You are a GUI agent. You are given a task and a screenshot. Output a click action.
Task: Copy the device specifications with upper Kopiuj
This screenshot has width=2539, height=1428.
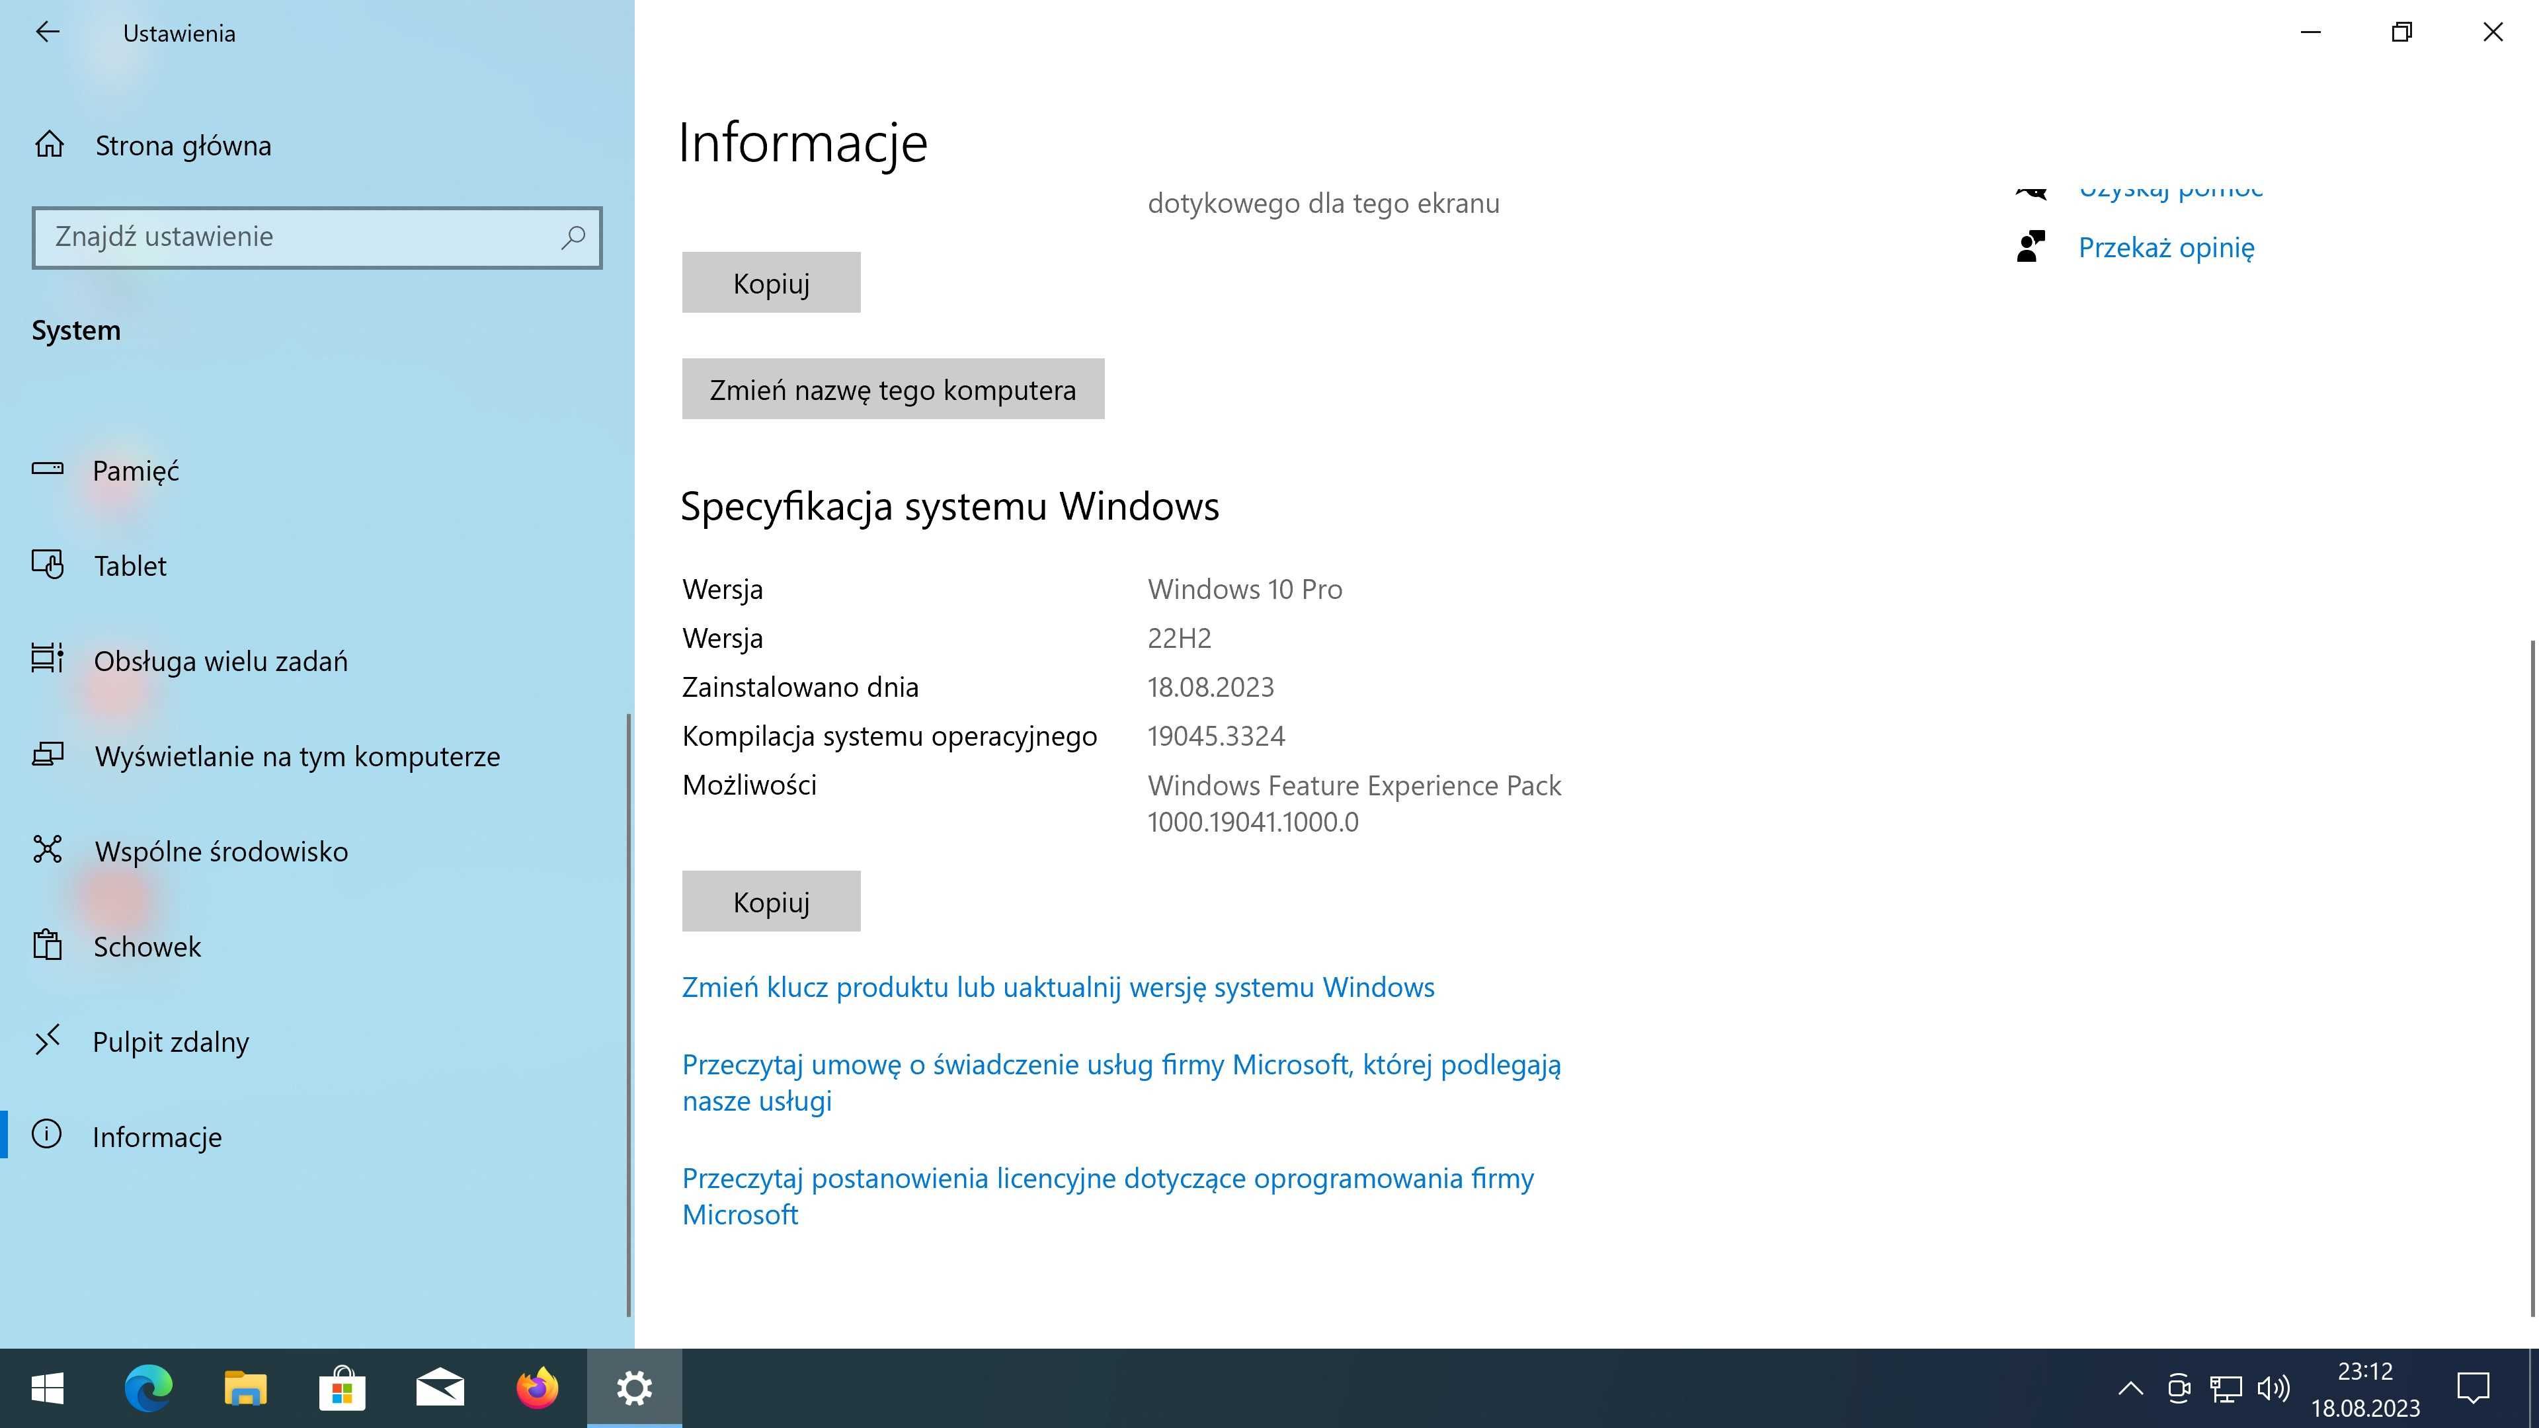point(771,283)
